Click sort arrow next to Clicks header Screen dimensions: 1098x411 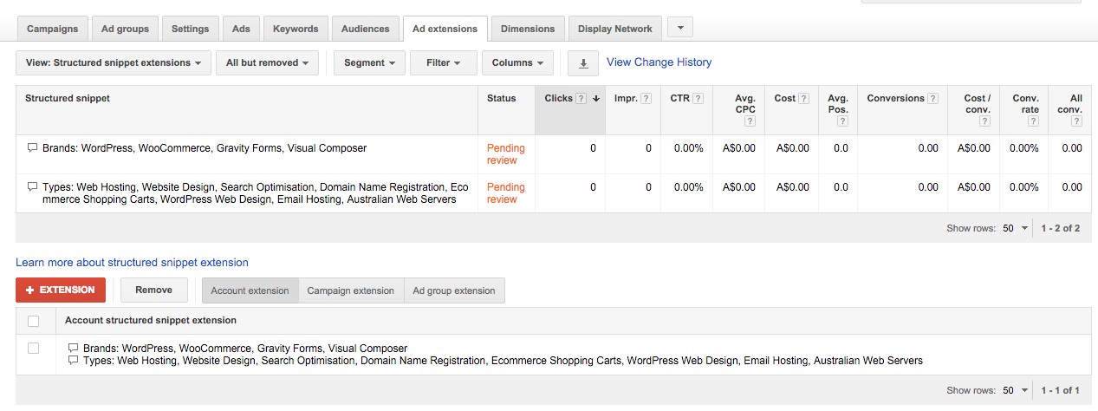[x=596, y=99]
